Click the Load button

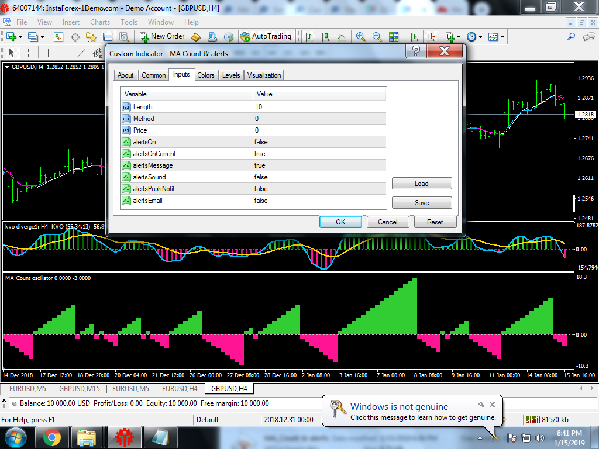[422, 183]
